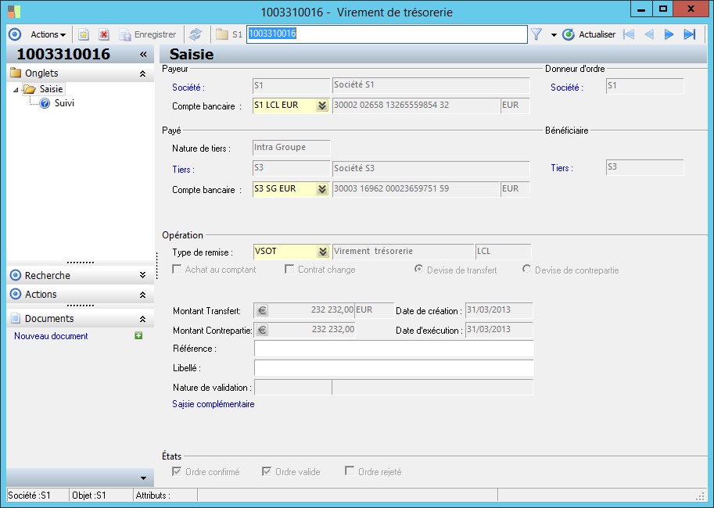This screenshot has width=714, height=508.
Task: Click the Saisie complémentaire link
Action: click(213, 404)
